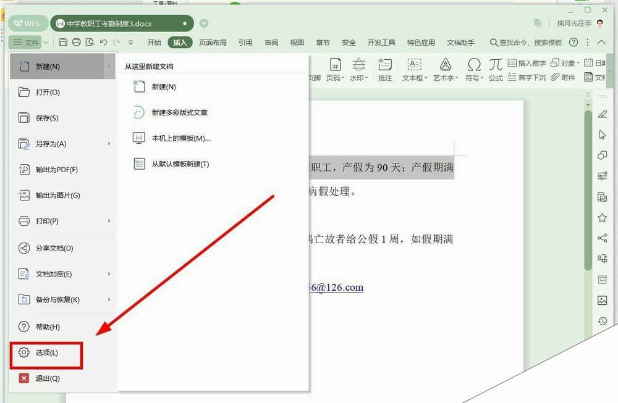The width and height of the screenshot is (618, 403).
Task: Select the 插入 ribbon tab
Action: (180, 43)
